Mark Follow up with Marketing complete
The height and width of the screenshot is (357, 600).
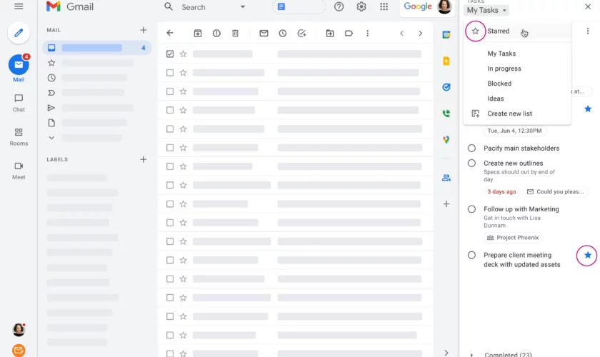tap(471, 209)
